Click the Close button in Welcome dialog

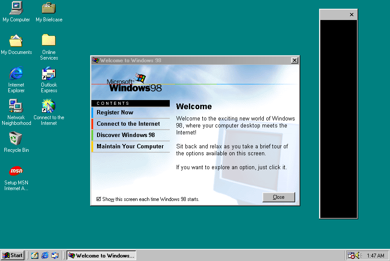(279, 197)
